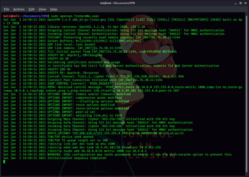Click '[server] Peer Connection Initiated' line
The height and width of the screenshot is (177, 249).
[x=83, y=80]
